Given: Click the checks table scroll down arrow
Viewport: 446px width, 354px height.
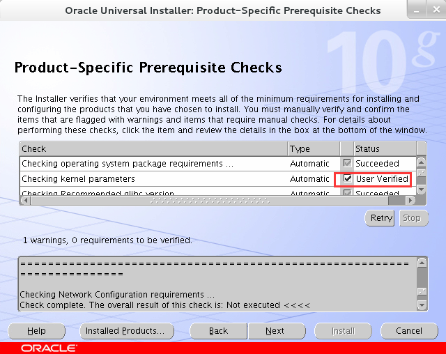Looking at the screenshot, I should pos(421,190).
